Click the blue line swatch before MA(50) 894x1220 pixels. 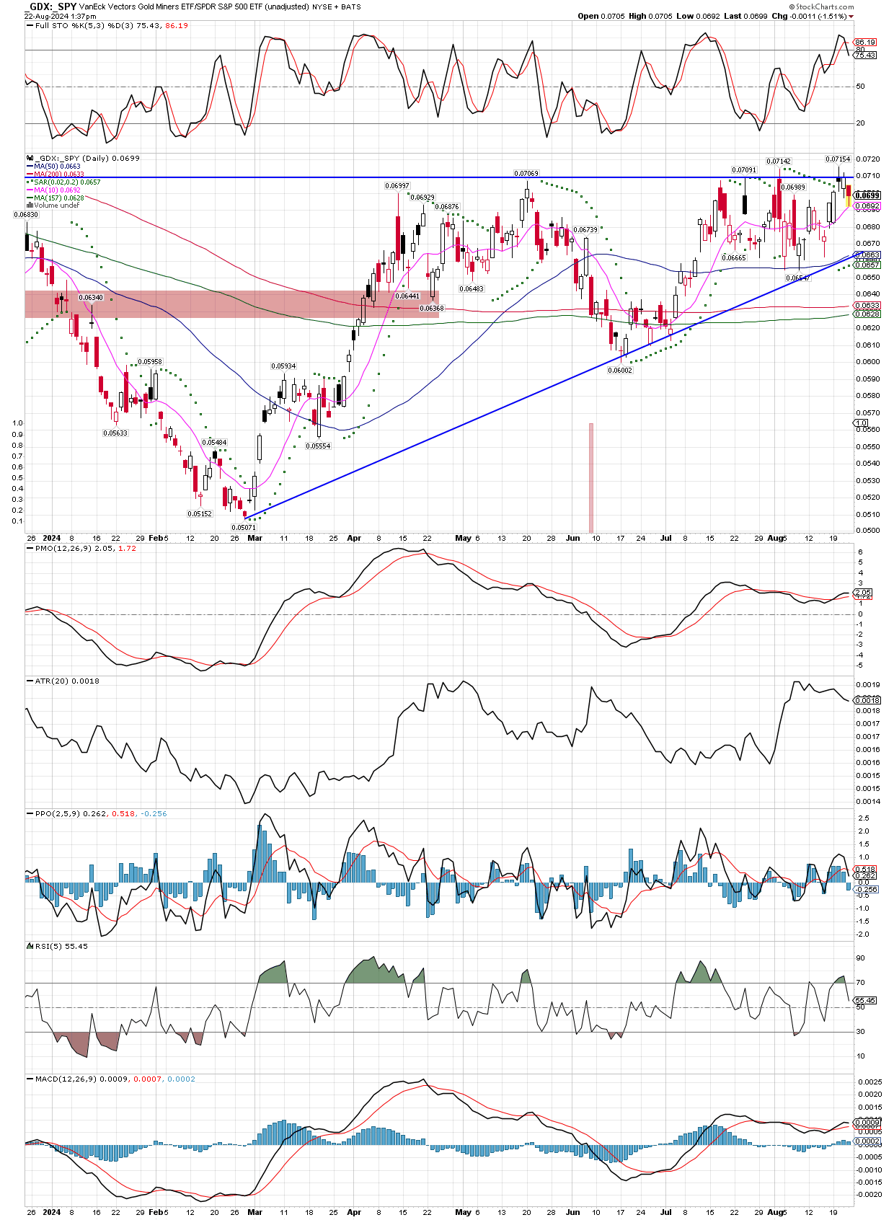pos(30,167)
